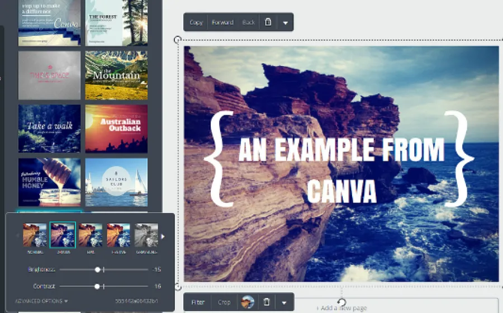This screenshot has width=503, height=313.
Task: Select the Normal filter thumbnail
Action: click(35, 235)
